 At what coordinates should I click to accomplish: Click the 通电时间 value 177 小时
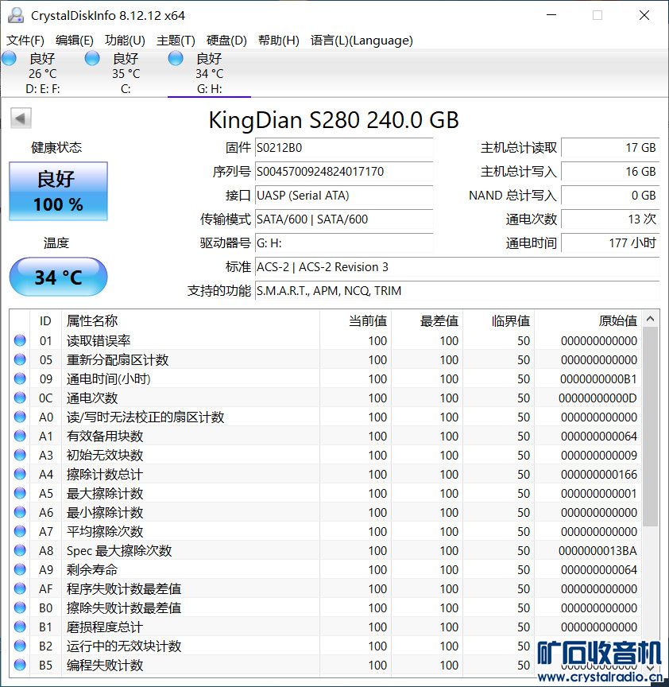tap(610, 243)
